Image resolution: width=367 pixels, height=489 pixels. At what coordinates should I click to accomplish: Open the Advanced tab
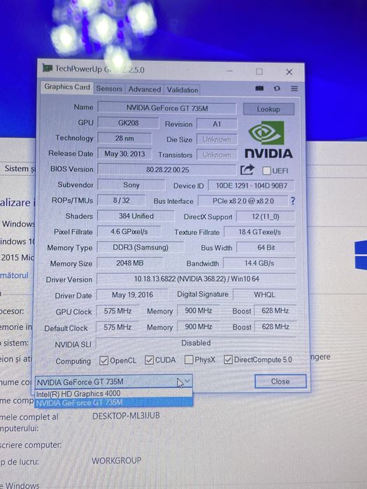click(145, 89)
